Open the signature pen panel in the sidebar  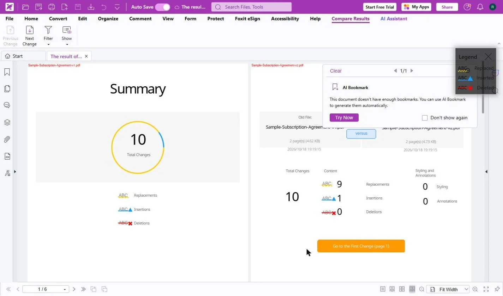[x=7, y=173]
